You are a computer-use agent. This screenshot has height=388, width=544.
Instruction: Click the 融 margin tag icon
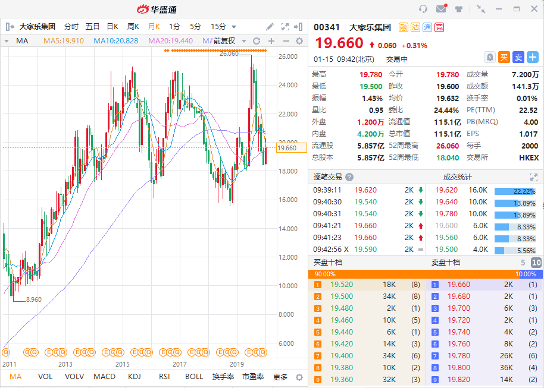click(403, 27)
